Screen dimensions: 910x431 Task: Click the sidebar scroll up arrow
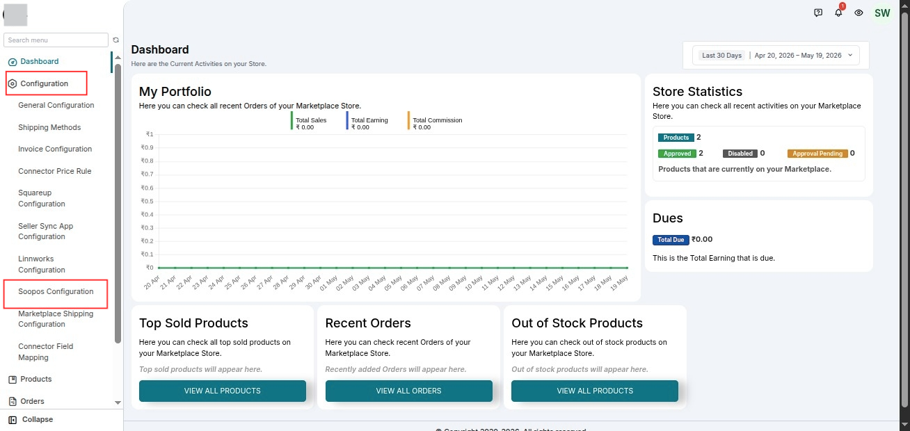118,58
